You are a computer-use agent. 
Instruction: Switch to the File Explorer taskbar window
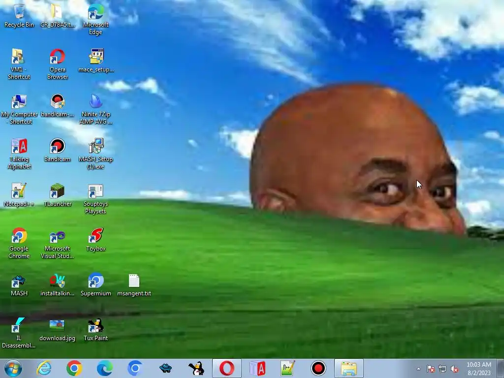(349, 368)
